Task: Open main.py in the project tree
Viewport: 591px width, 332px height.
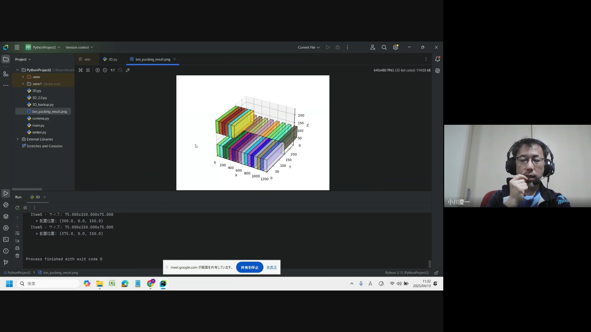Action: (x=38, y=125)
